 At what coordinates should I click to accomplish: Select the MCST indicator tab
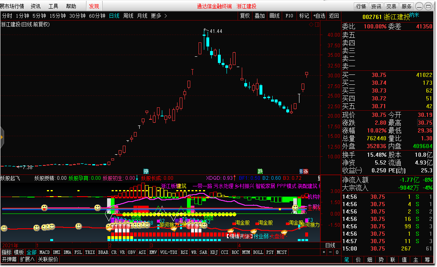(x=282, y=252)
